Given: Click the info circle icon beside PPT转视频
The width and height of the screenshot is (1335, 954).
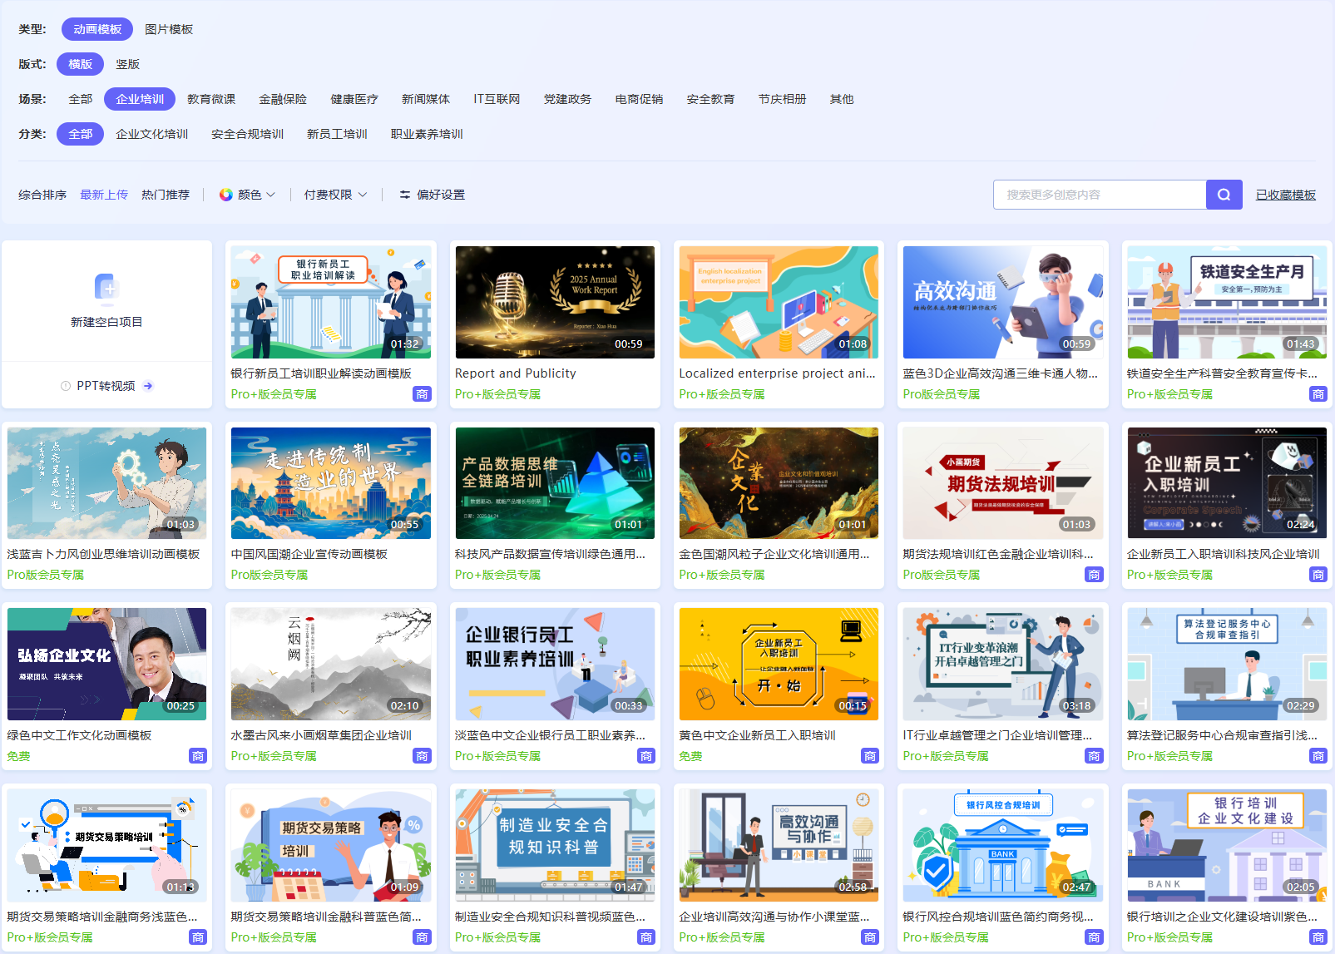Looking at the screenshot, I should [64, 386].
